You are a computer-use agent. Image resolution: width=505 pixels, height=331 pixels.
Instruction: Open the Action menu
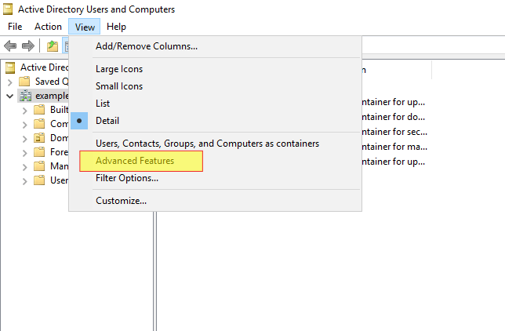click(x=48, y=27)
